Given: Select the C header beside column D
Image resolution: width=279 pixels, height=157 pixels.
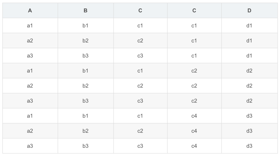Looking at the screenshot, I should click(194, 11).
